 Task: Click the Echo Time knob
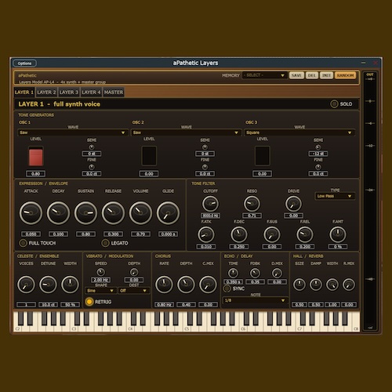click(x=233, y=273)
